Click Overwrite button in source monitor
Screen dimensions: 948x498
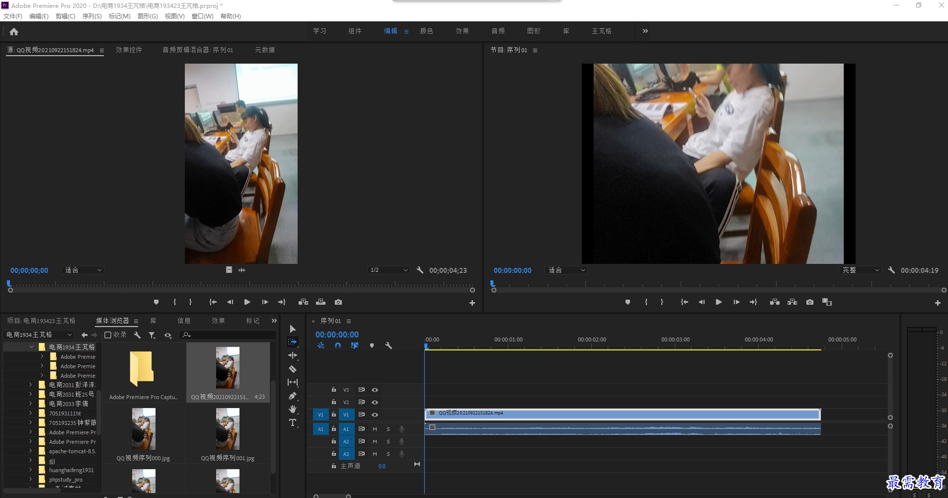(x=320, y=302)
